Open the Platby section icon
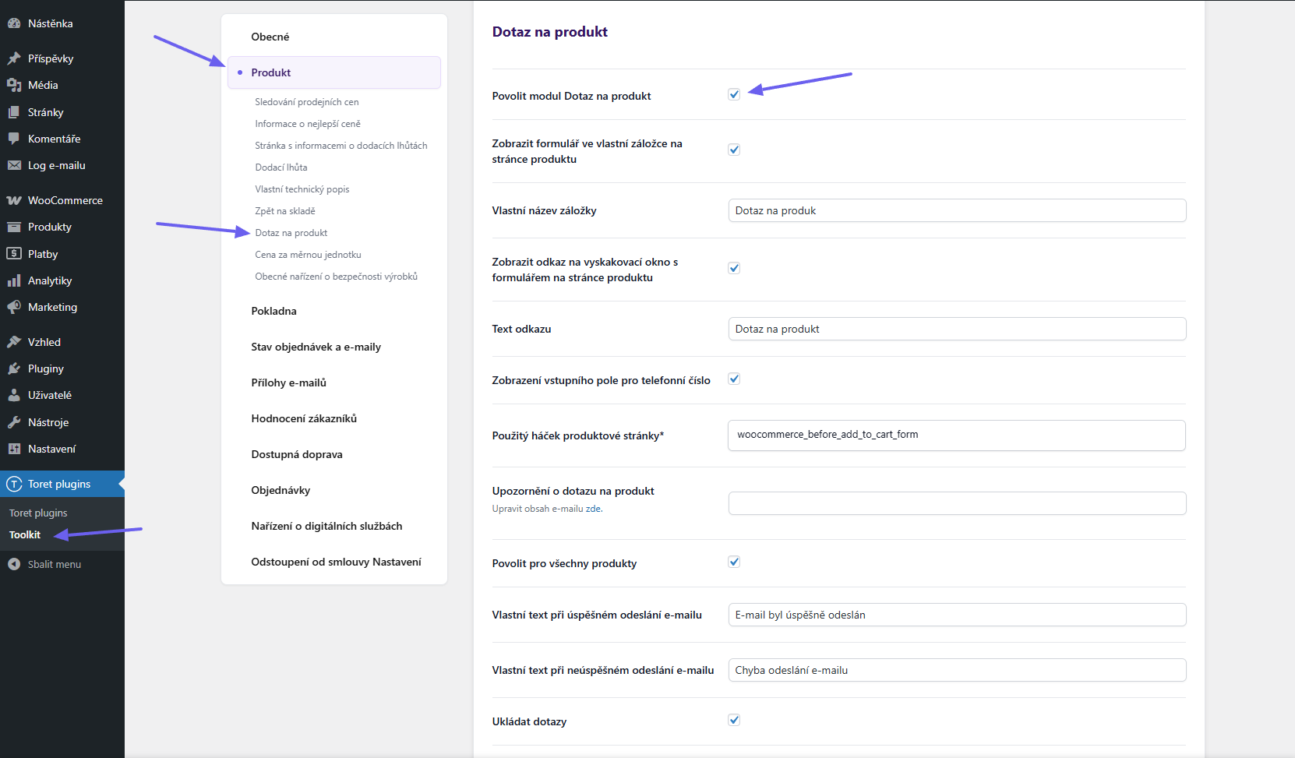Screen dimensions: 1295x758 [x=16, y=253]
